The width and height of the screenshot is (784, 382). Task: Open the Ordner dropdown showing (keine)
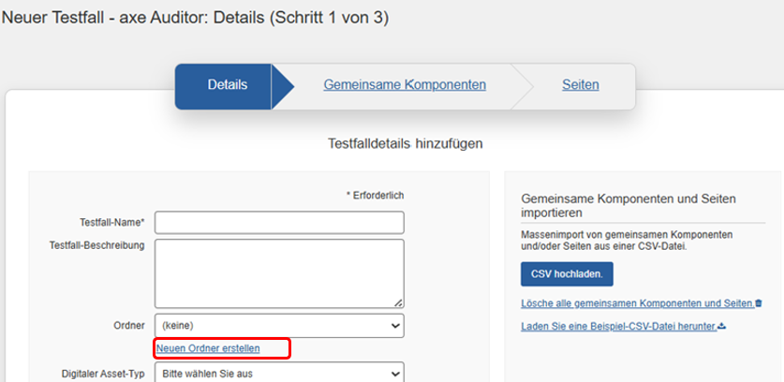pos(279,325)
